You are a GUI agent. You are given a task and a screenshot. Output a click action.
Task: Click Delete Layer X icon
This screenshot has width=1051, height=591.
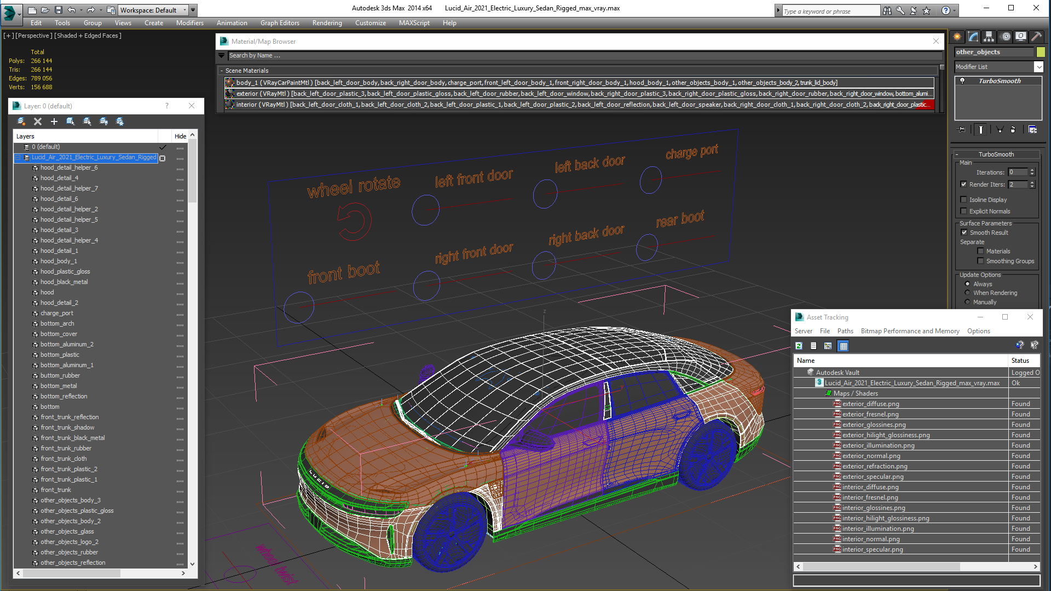(38, 121)
